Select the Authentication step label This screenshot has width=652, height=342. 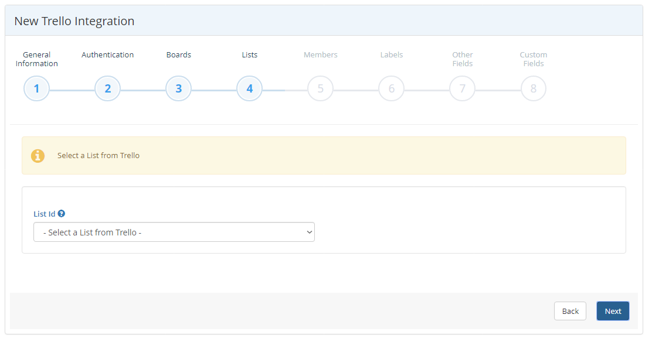tap(107, 54)
